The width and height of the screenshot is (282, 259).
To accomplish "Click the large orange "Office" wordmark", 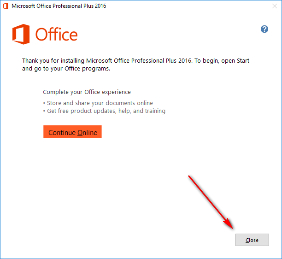I will pyautogui.click(x=56, y=35).
